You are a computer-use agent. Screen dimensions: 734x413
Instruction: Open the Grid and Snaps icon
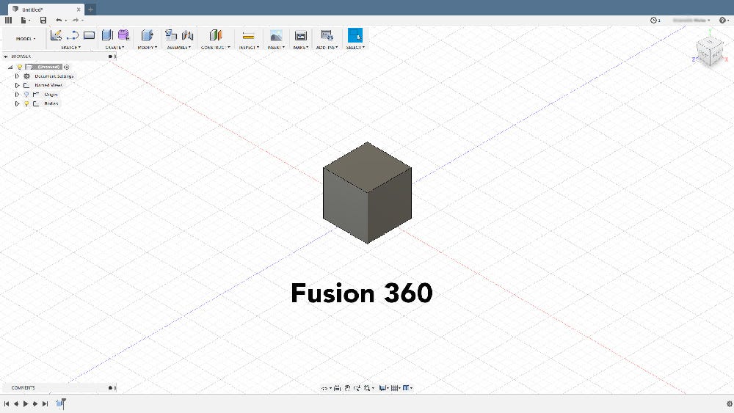tap(395, 388)
